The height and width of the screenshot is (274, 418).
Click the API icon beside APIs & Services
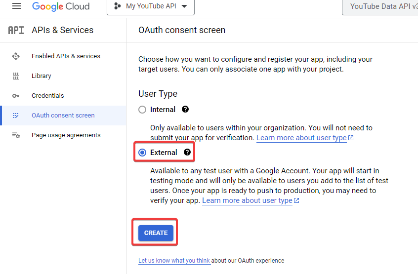[16, 30]
